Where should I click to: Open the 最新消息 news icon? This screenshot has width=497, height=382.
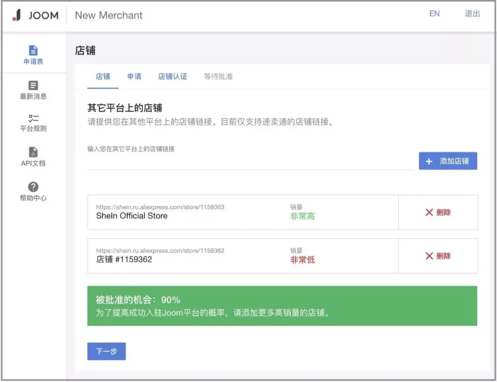(33, 85)
